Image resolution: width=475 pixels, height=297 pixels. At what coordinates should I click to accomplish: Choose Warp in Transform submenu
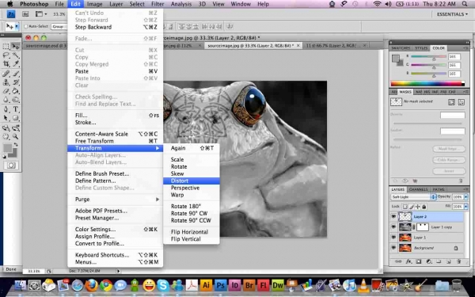pyautogui.click(x=191, y=195)
